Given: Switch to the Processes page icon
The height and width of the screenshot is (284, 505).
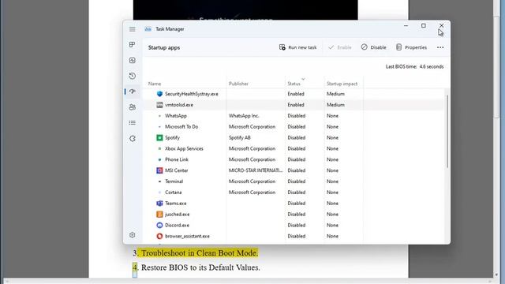Looking at the screenshot, I should tap(132, 44).
